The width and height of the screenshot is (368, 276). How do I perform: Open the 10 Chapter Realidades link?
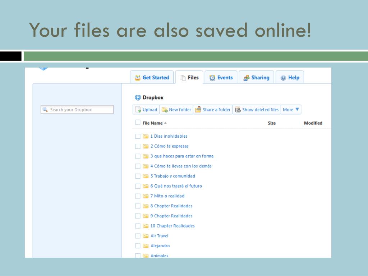click(172, 226)
